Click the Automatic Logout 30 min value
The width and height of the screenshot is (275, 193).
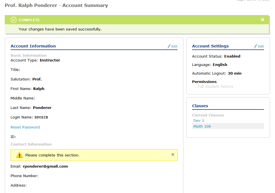[x=235, y=73]
